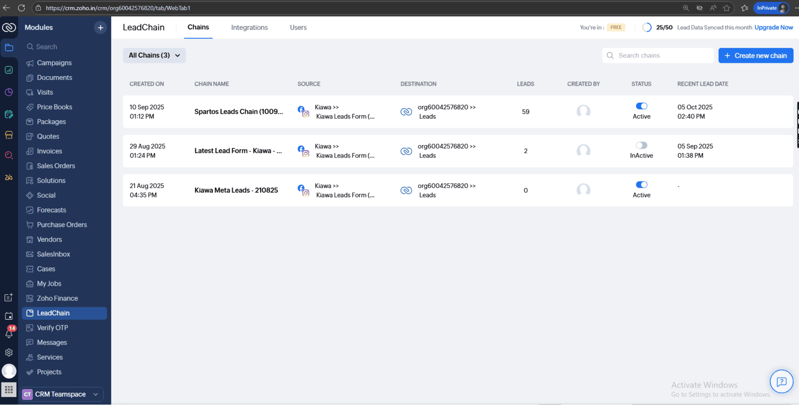
Task: Click the browser refresh icon
Action: 21,8
